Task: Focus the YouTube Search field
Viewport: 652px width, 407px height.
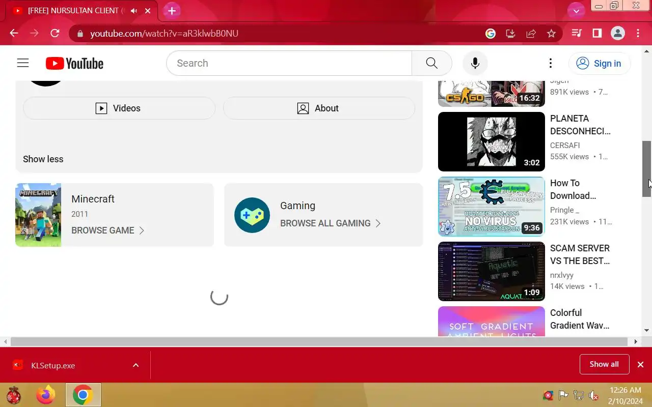Action: [289, 63]
